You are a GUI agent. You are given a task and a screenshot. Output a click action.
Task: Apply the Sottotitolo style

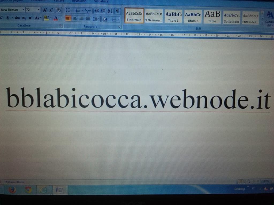(231, 17)
